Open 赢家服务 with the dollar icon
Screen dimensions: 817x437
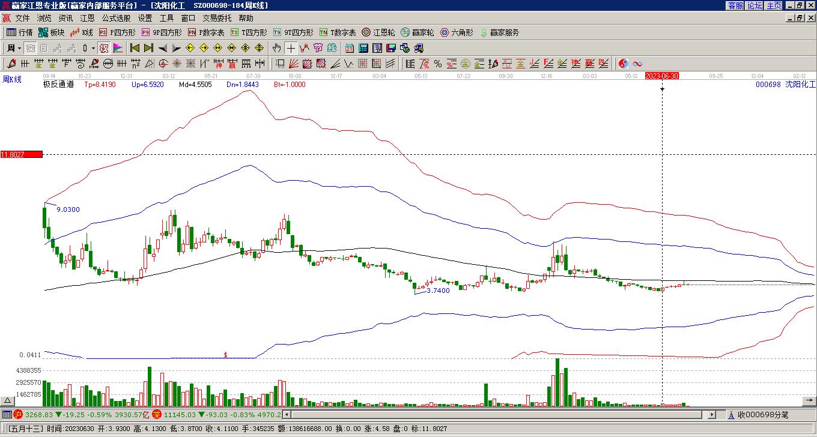pyautogui.click(x=499, y=32)
